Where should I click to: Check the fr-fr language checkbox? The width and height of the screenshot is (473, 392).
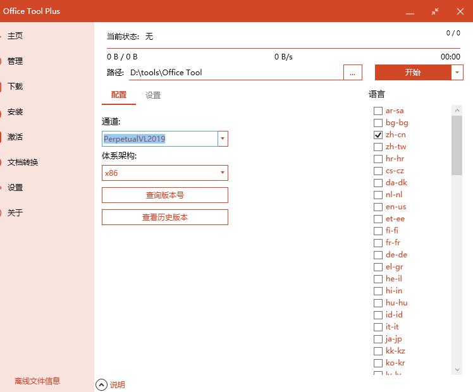tap(378, 243)
